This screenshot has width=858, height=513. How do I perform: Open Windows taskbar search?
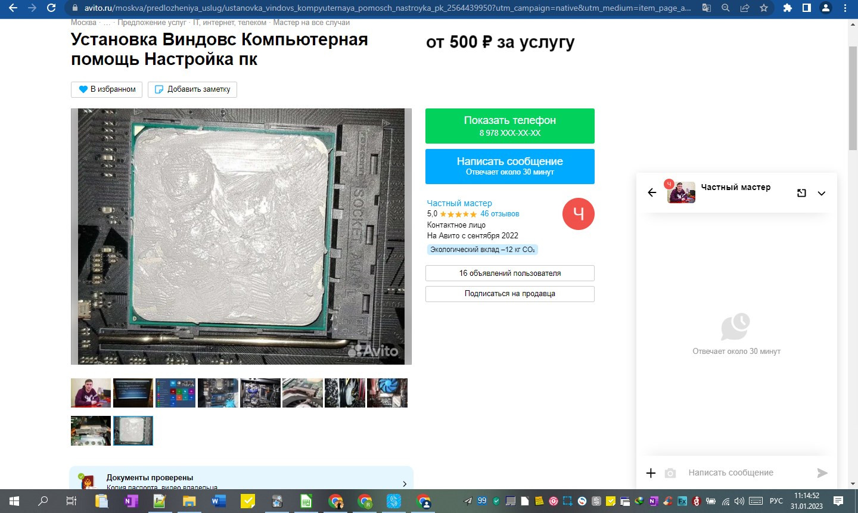pyautogui.click(x=43, y=501)
